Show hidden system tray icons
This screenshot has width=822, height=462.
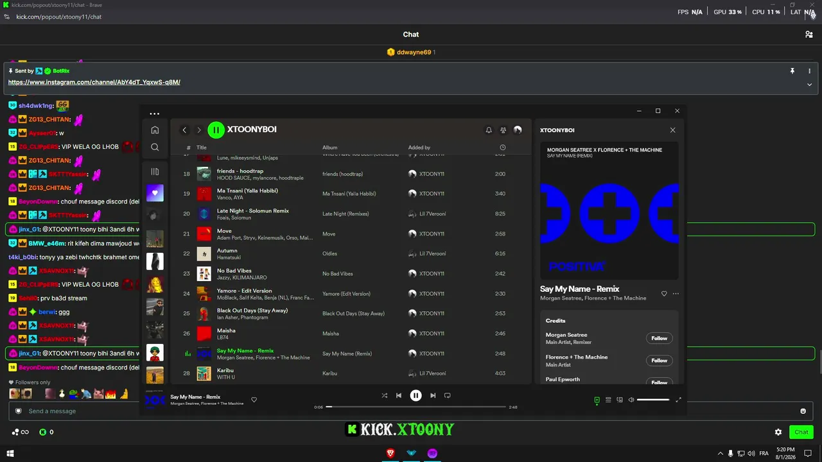pyautogui.click(x=720, y=453)
